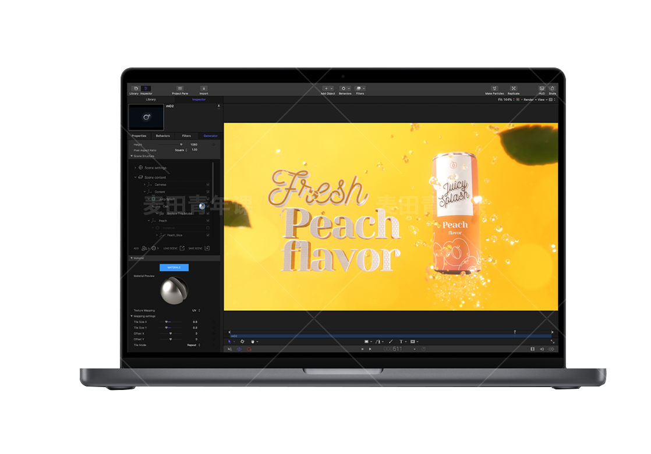This screenshot has height=454, width=651.
Task: Select the Rectangle shape tool
Action: pyautogui.click(x=367, y=342)
